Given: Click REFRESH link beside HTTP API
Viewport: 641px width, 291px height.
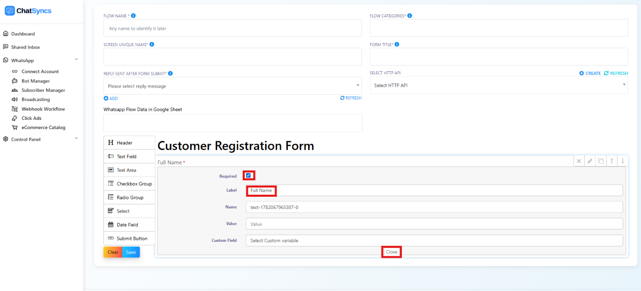Looking at the screenshot, I should tap(616, 73).
